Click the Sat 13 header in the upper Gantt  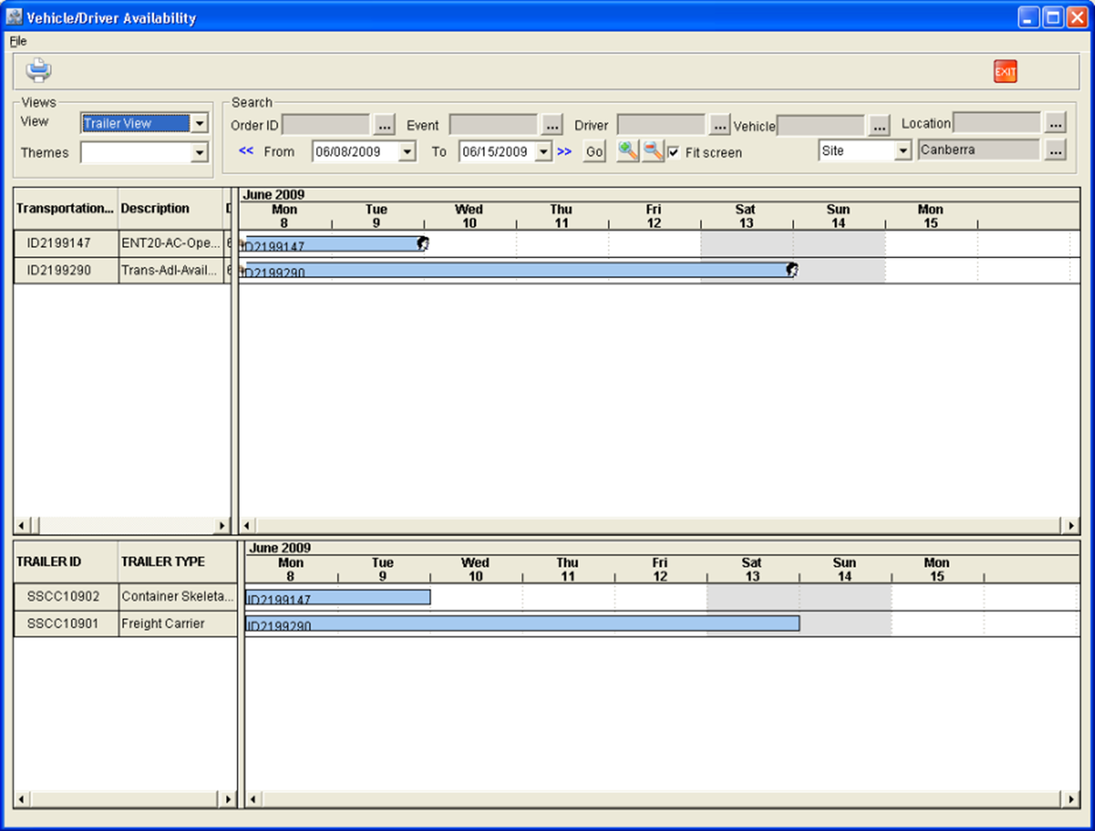tap(745, 216)
